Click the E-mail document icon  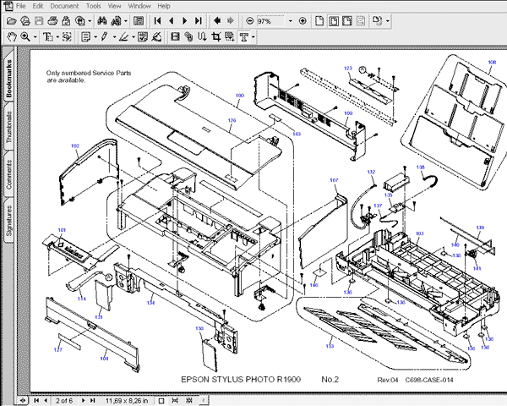[66, 21]
